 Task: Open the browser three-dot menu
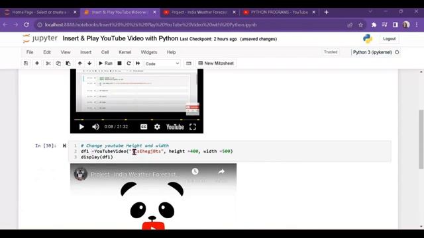pos(417,25)
